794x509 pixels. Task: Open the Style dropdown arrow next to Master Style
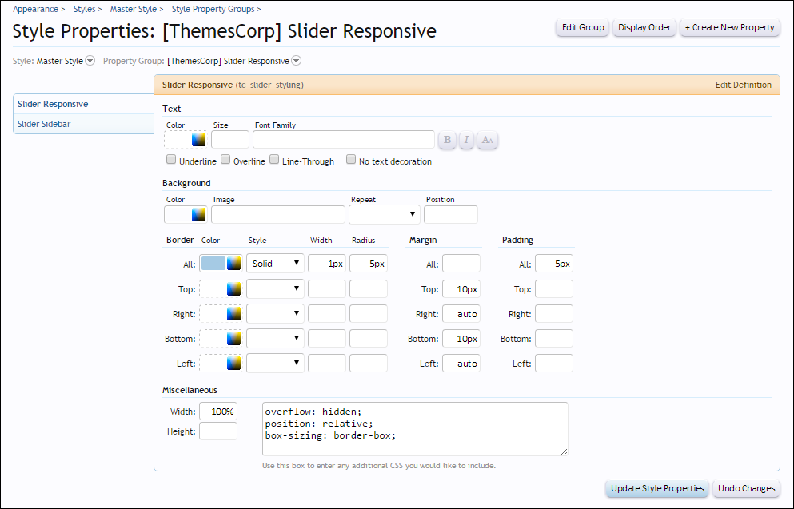pos(90,61)
